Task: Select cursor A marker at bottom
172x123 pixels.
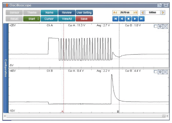Action: click(62, 111)
